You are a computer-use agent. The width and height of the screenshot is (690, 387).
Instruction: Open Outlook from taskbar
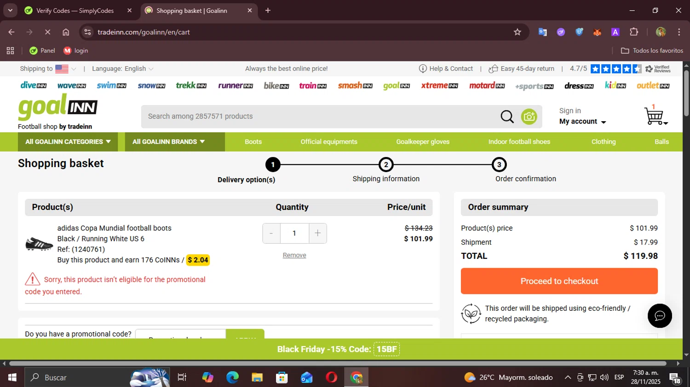(x=306, y=377)
